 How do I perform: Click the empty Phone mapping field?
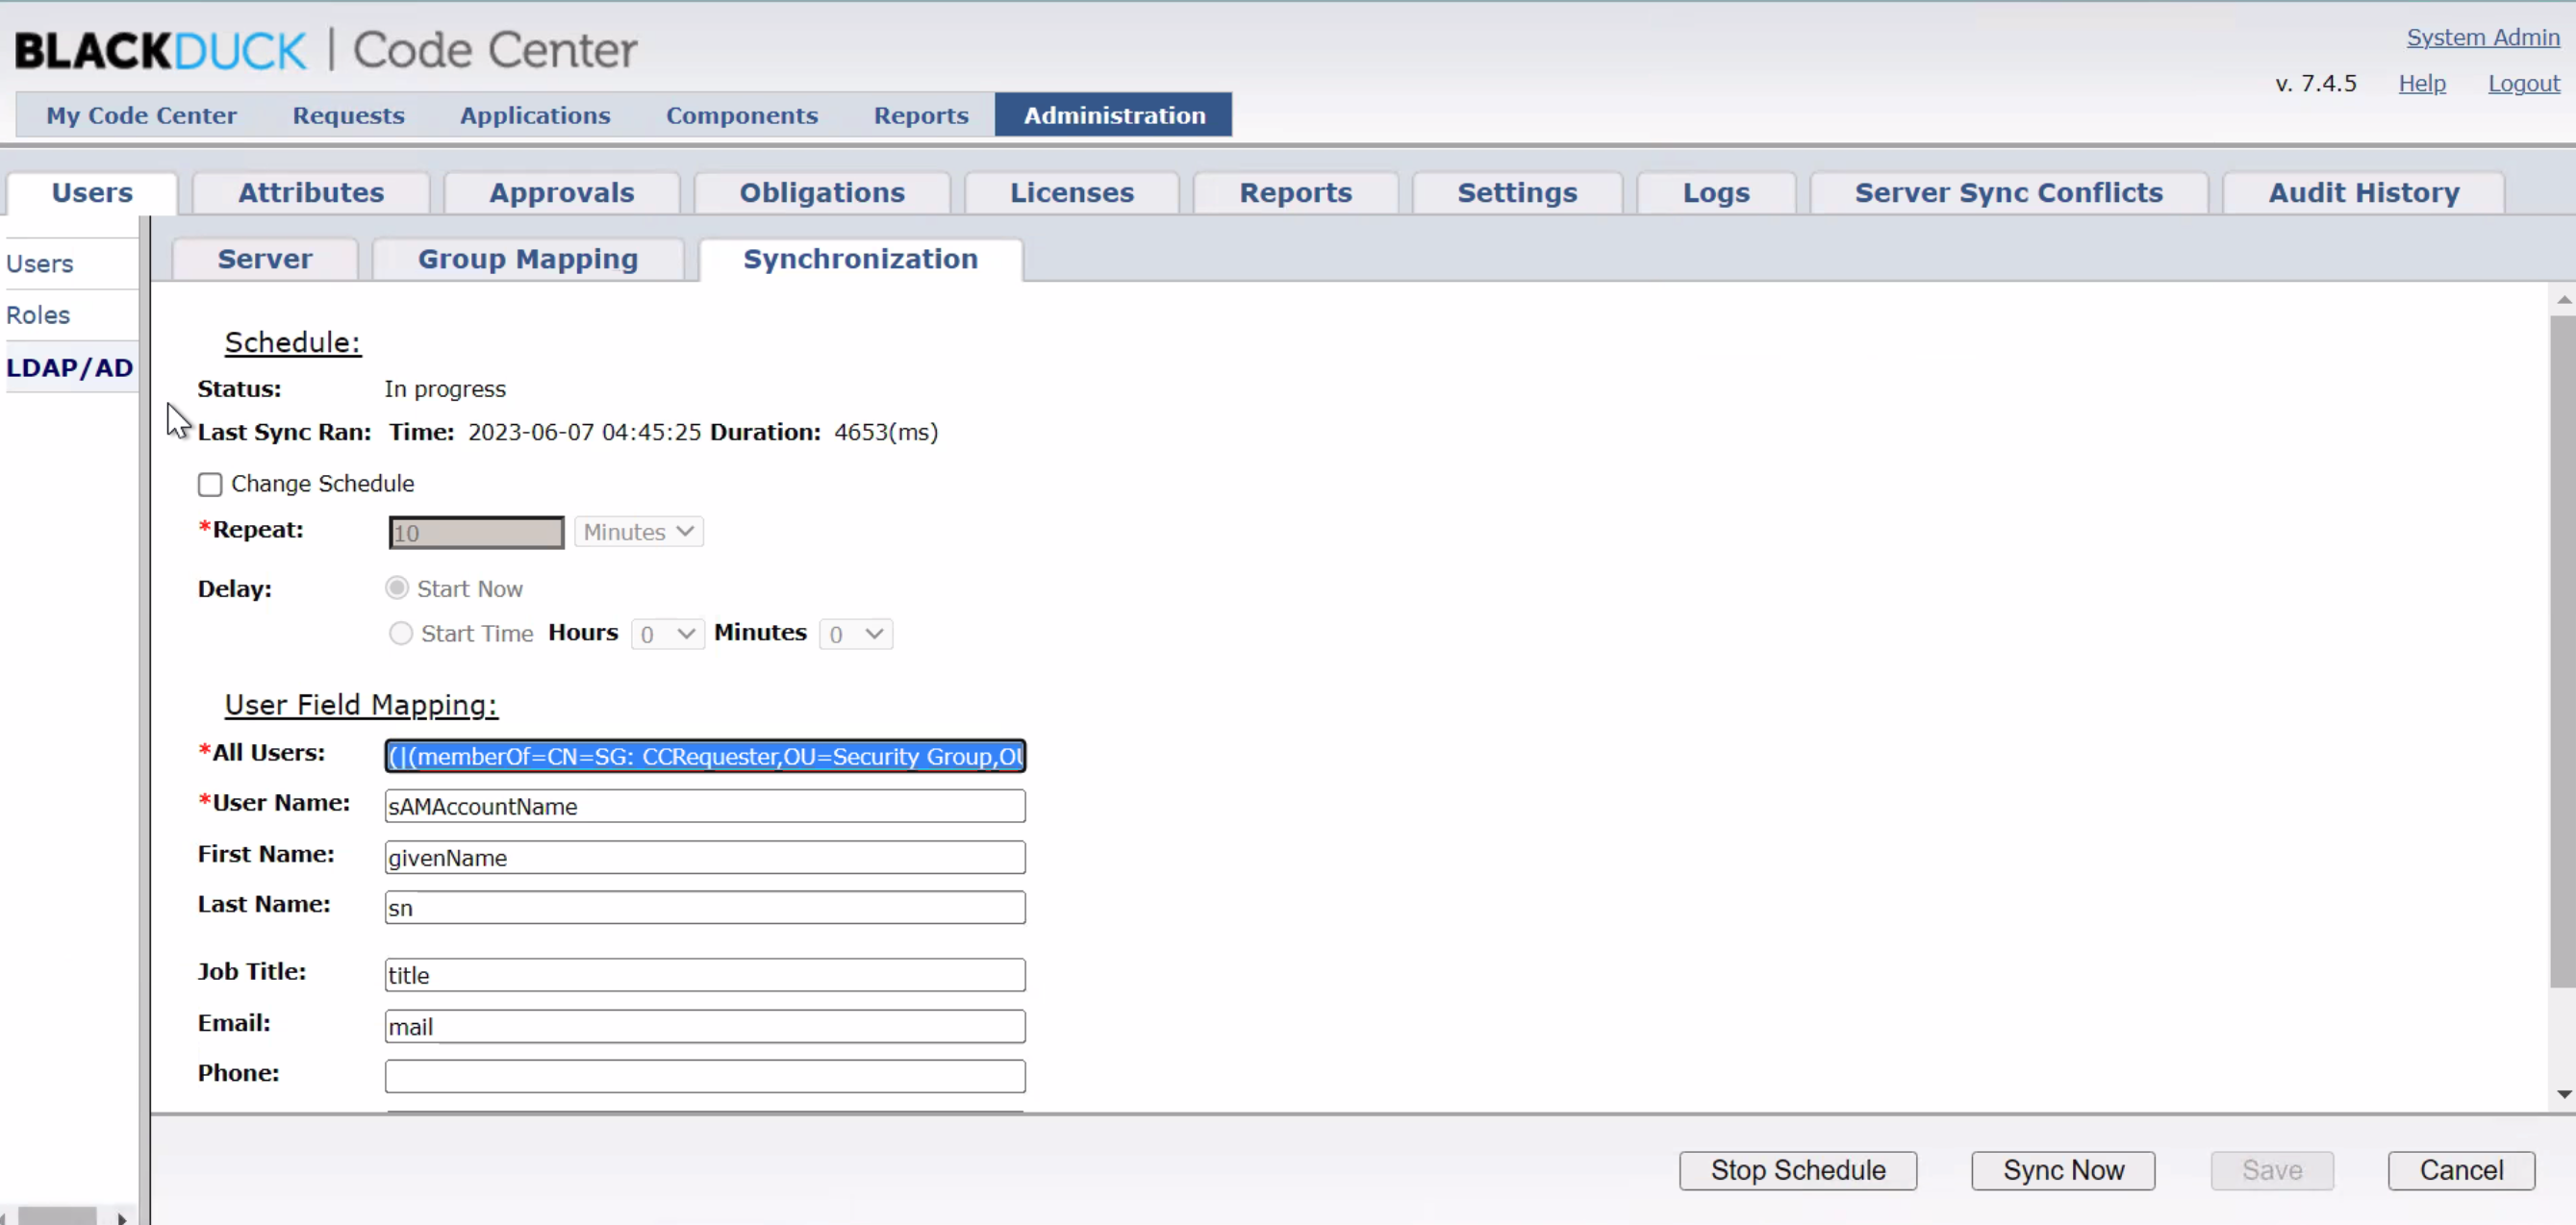[x=705, y=1076]
